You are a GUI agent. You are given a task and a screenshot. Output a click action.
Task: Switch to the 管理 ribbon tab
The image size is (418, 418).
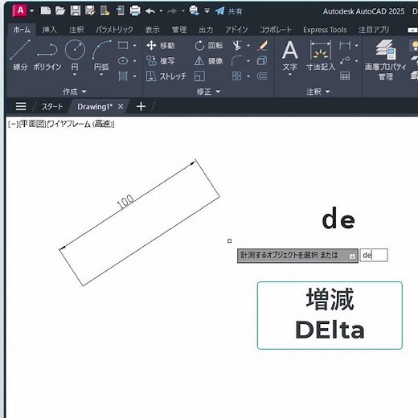[x=179, y=30]
